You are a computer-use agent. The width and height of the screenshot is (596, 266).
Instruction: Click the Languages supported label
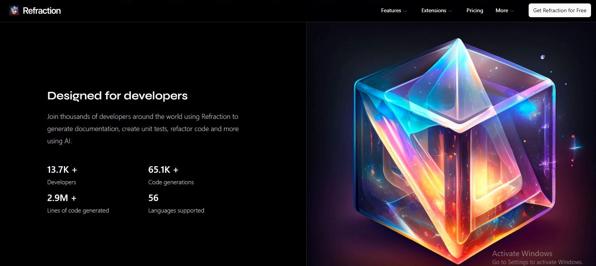176,211
